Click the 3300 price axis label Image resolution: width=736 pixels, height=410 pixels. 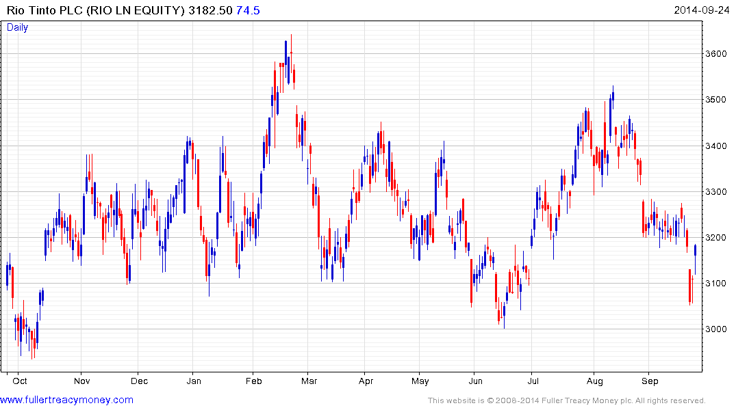pyautogui.click(x=716, y=192)
